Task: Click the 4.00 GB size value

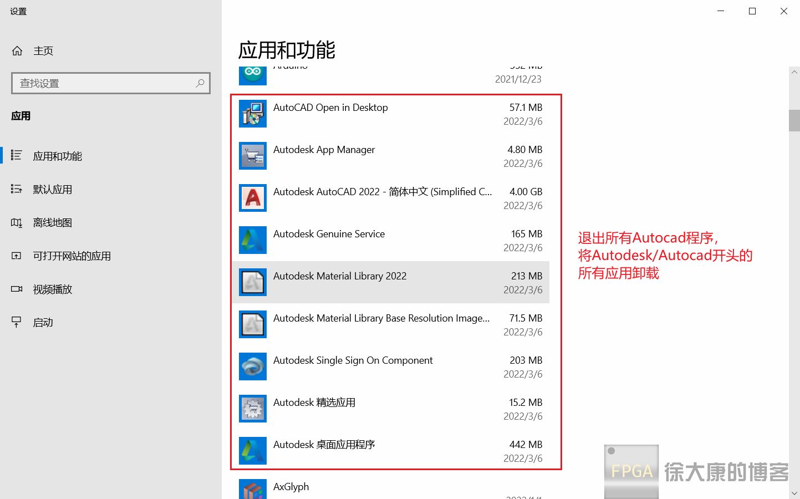Action: 526,192
